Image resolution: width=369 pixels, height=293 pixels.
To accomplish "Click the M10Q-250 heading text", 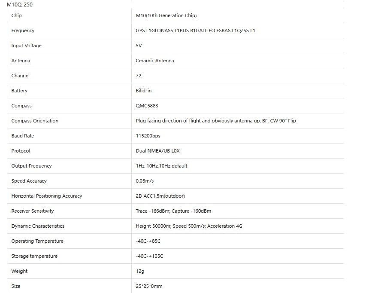I will click(20, 4).
